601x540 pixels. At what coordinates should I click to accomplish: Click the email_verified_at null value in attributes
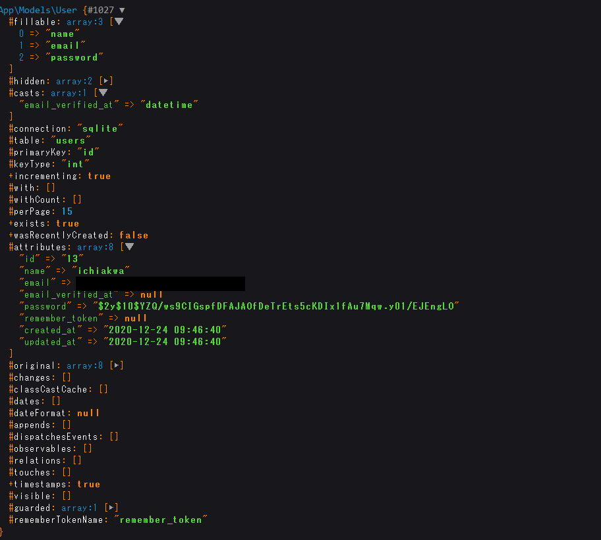point(151,294)
